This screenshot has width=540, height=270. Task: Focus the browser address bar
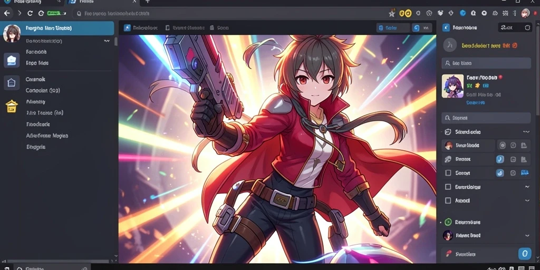tap(227, 13)
